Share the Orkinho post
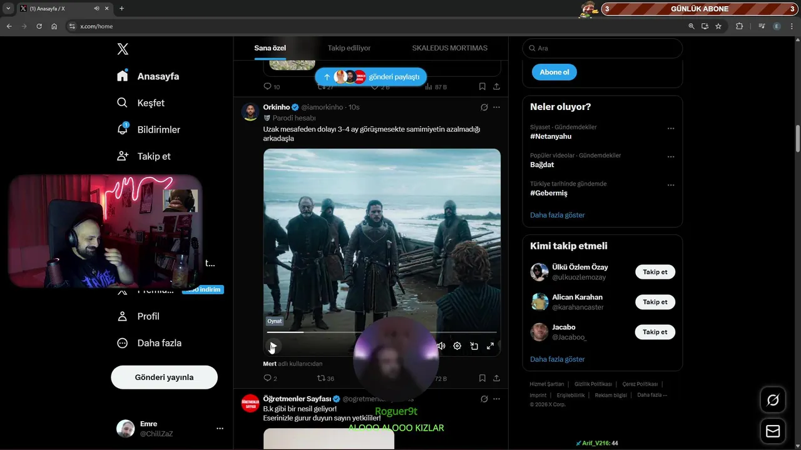 point(496,378)
